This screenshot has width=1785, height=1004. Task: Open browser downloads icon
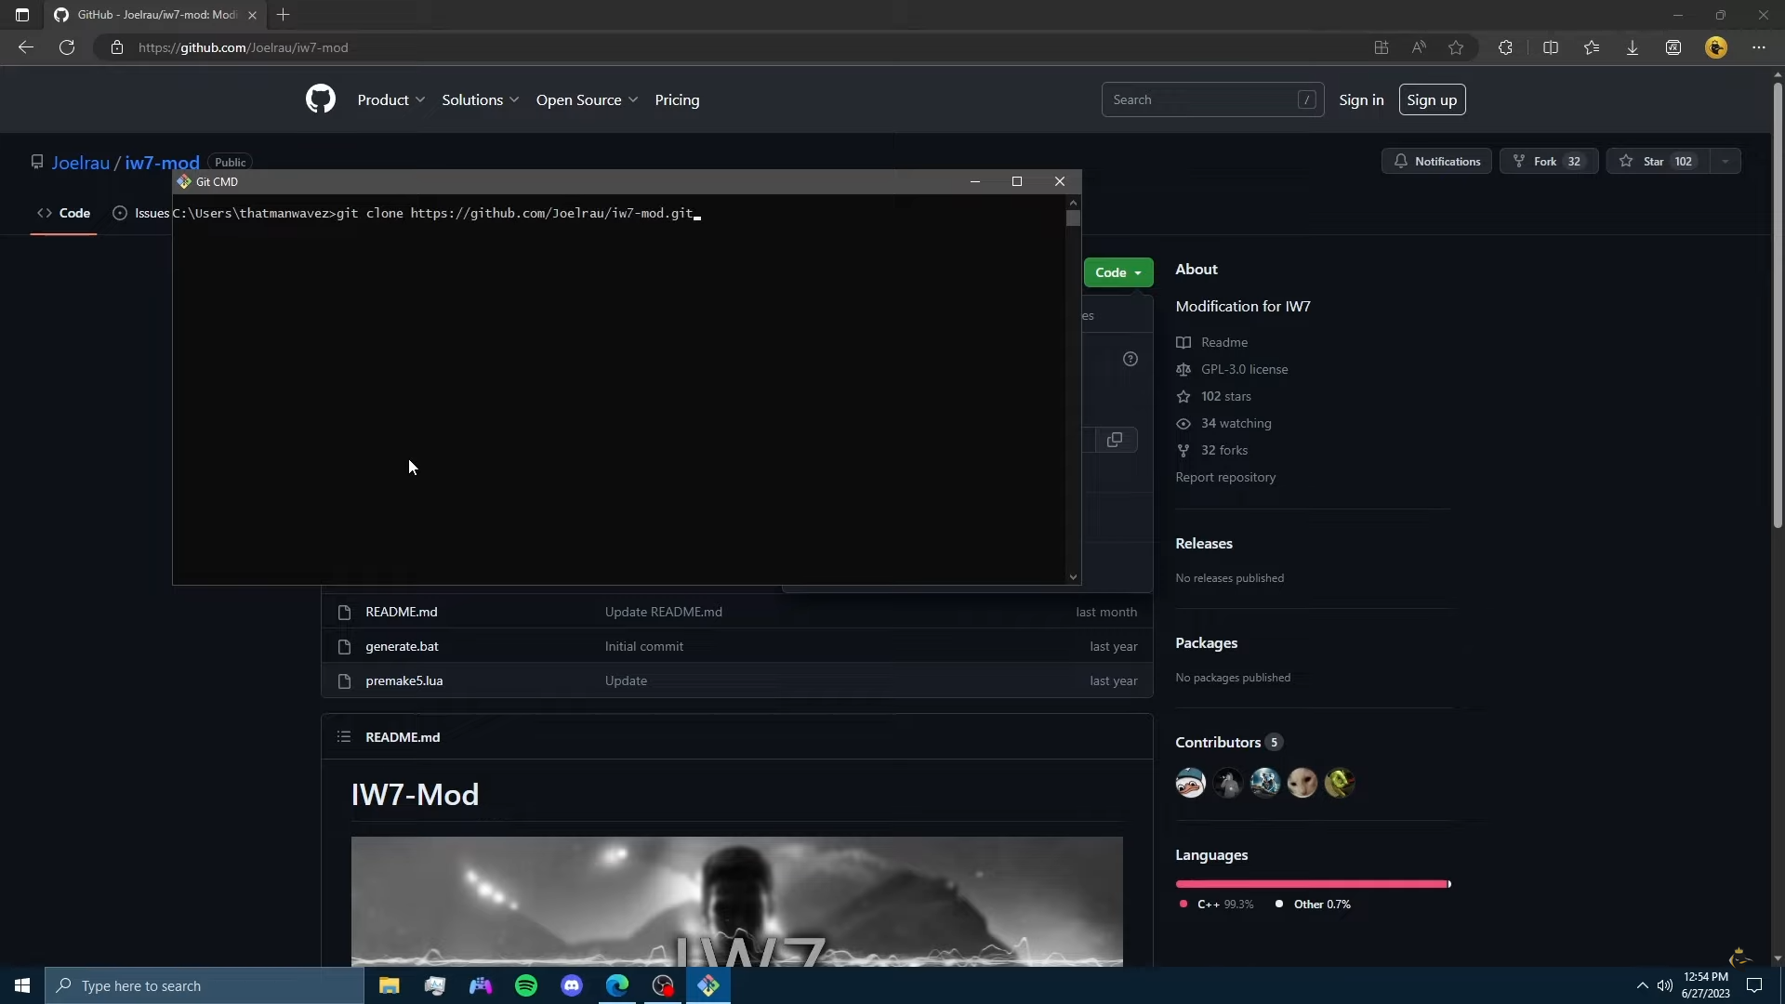pyautogui.click(x=1632, y=47)
